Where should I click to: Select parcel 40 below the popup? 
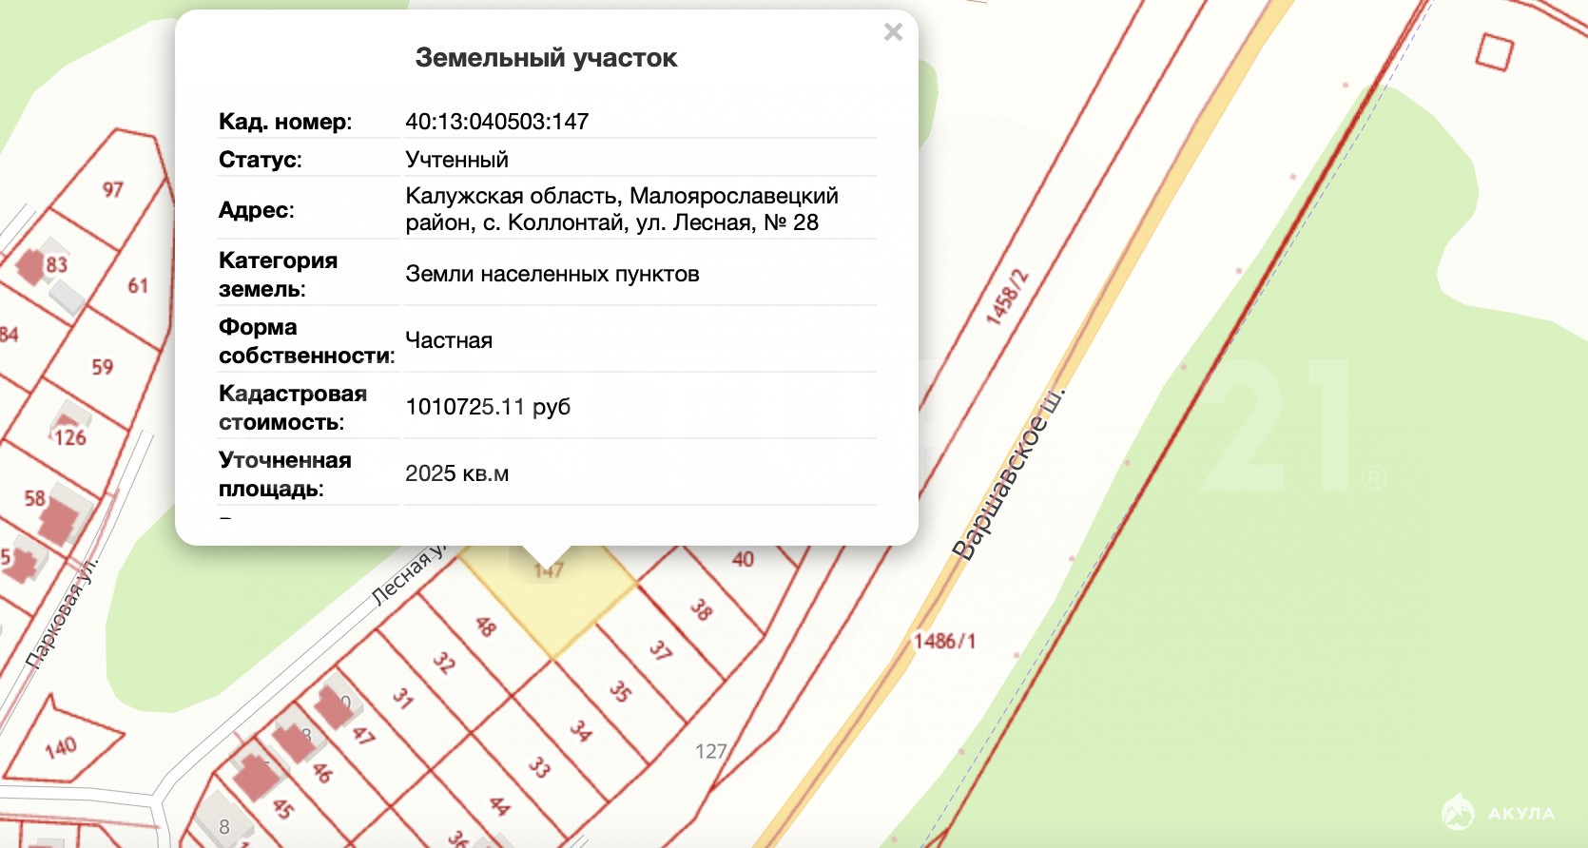coord(743,560)
